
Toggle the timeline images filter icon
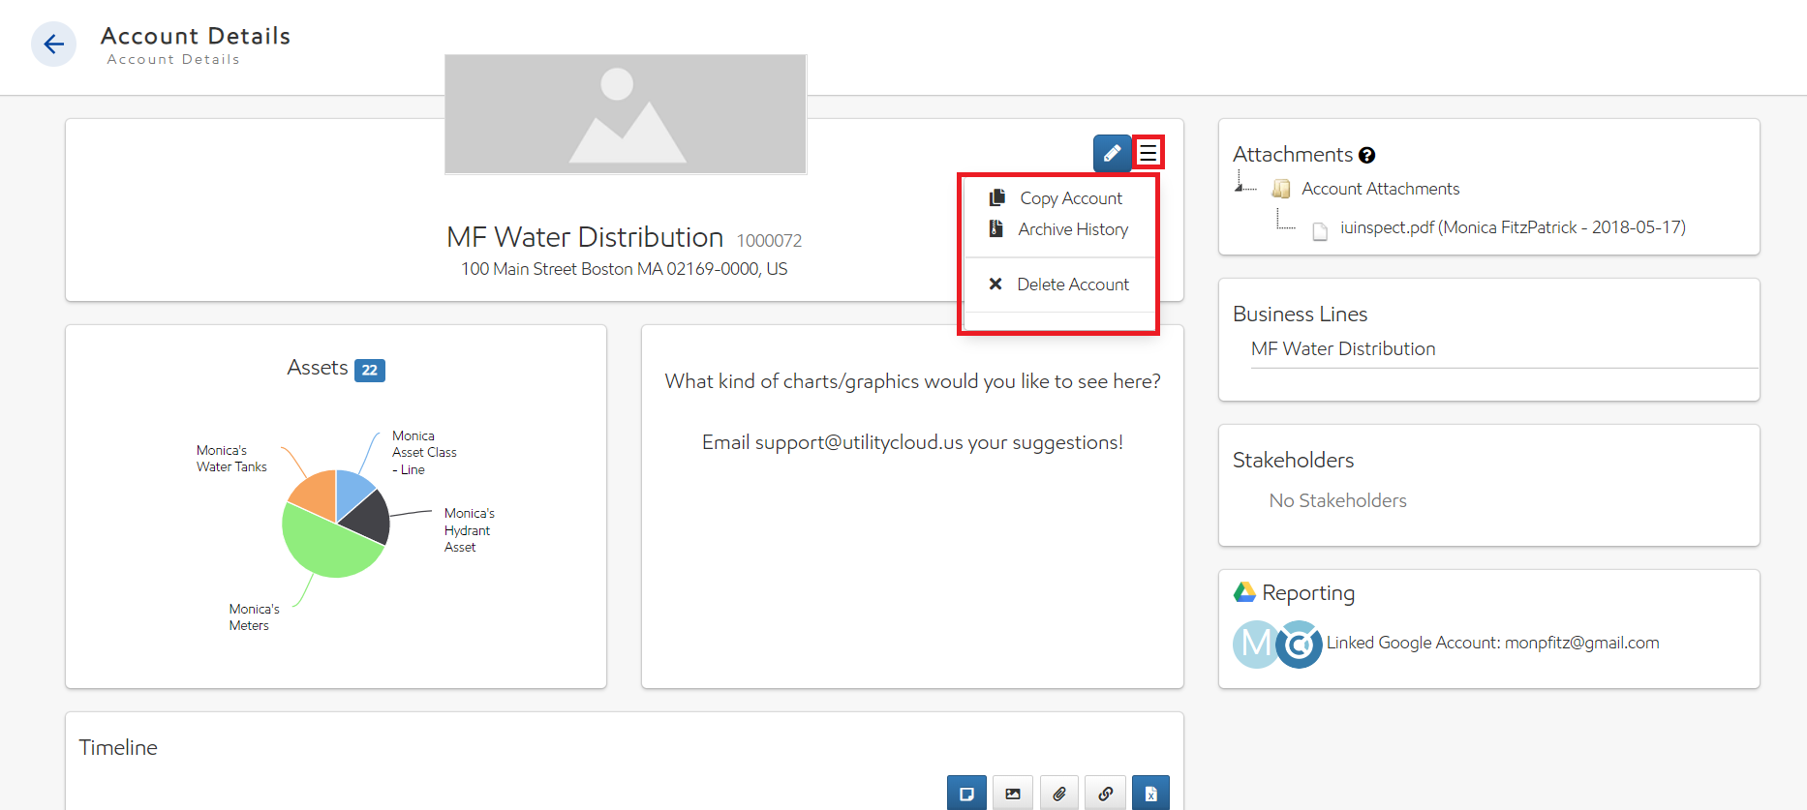pyautogui.click(x=1012, y=794)
